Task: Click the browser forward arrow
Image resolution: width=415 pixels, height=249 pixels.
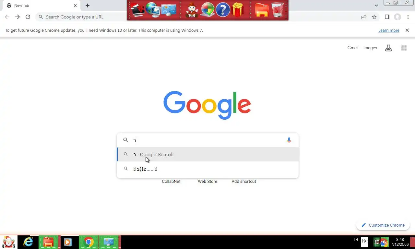Action: pyautogui.click(x=18, y=17)
